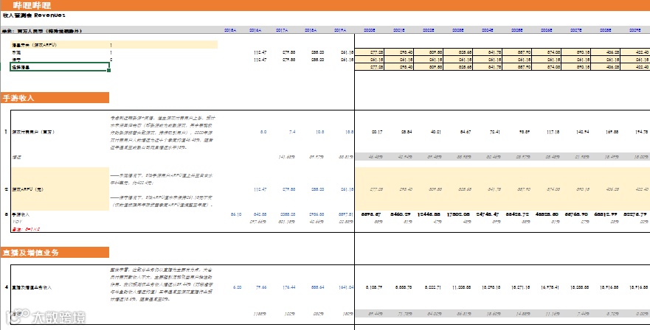
Task: Select paying users forecast 20.17
Action: (x=377, y=132)
